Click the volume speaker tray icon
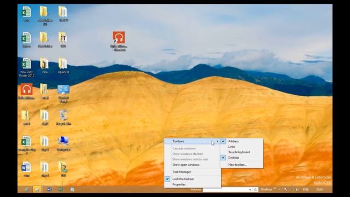The width and height of the screenshot is (350, 197). tap(297, 190)
